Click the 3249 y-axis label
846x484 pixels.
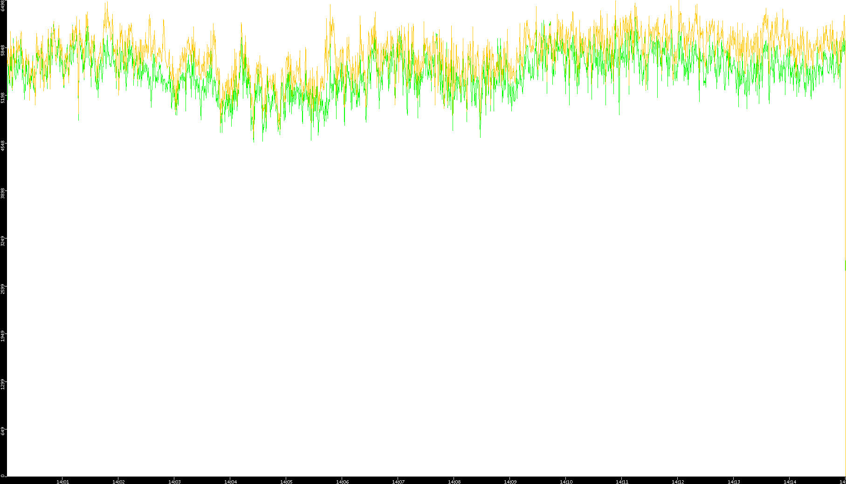3,241
